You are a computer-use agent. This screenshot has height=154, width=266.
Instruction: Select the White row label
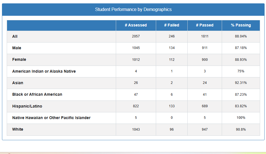point(18,129)
